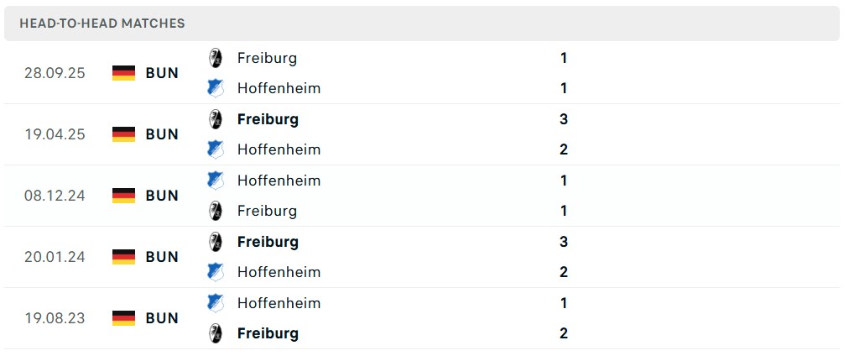Click the 28.09.25 match date
Image resolution: width=849 pixels, height=356 pixels.
pos(55,73)
